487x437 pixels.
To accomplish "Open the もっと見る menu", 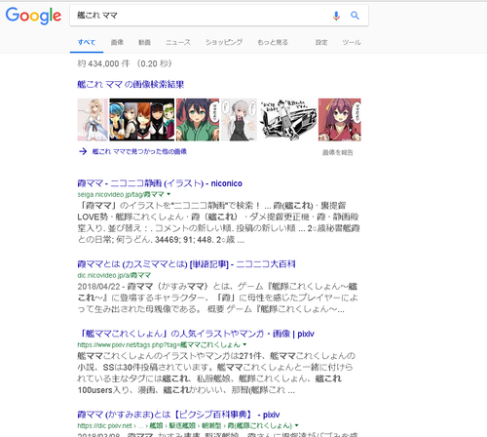I will pos(273,42).
